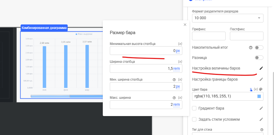Check the Градиент бара checkbox

pyautogui.click(x=194, y=108)
